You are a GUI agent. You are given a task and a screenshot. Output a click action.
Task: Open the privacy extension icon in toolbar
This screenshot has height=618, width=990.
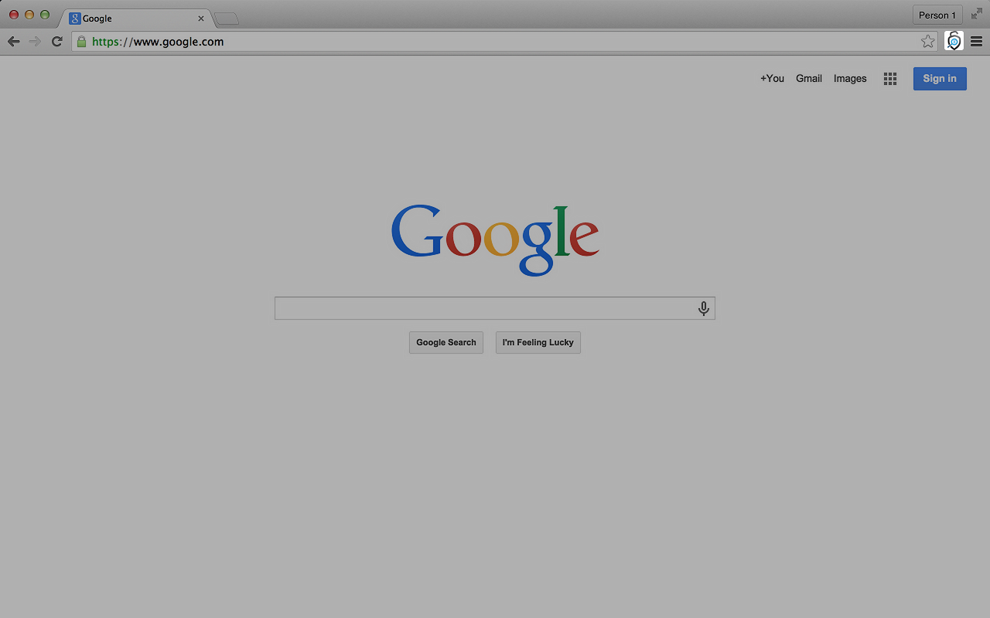point(954,42)
